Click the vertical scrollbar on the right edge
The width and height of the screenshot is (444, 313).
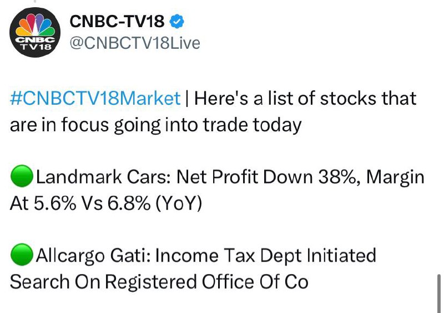[x=439, y=293]
